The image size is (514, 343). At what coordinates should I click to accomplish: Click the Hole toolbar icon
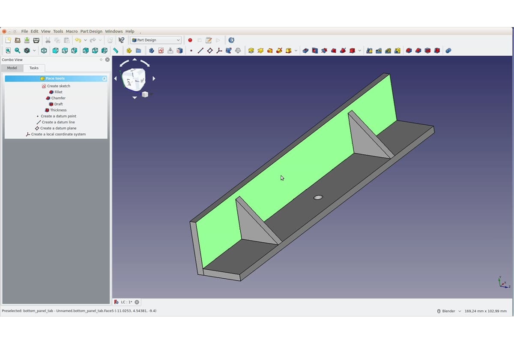(x=315, y=51)
